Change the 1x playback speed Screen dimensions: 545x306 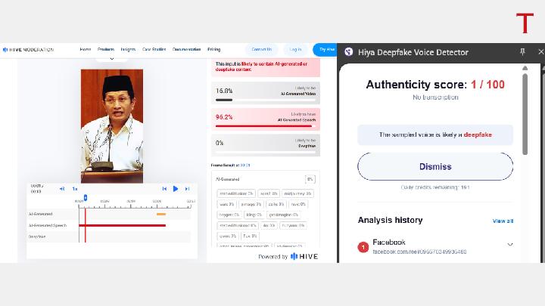(x=75, y=189)
